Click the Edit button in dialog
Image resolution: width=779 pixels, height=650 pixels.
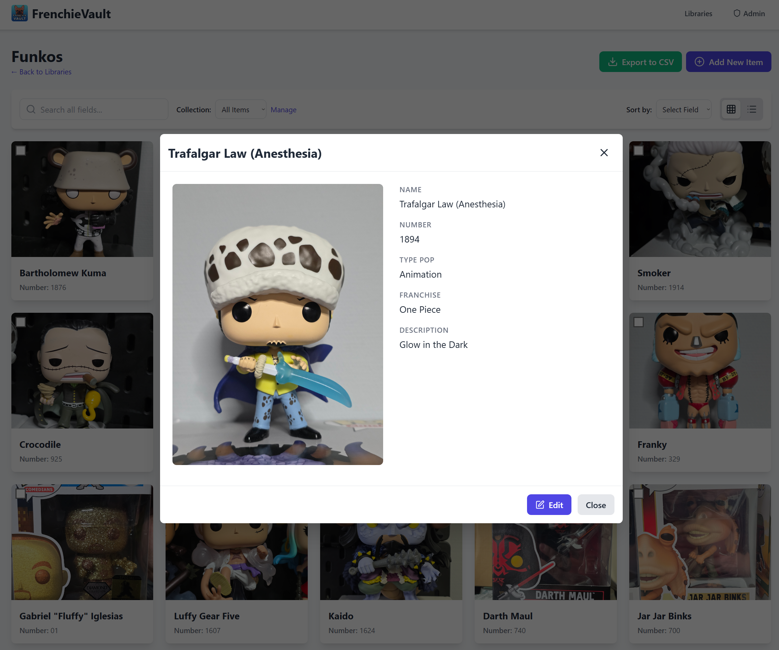click(x=549, y=505)
